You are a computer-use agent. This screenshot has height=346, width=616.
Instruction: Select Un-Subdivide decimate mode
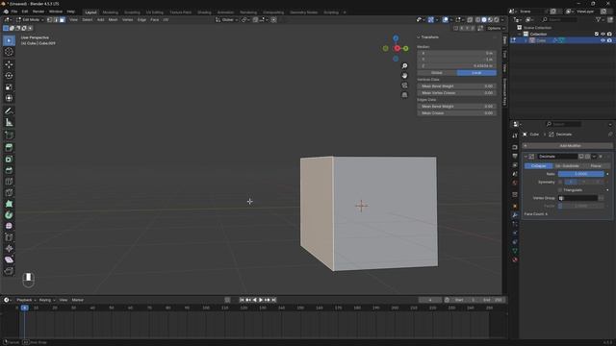coord(567,166)
